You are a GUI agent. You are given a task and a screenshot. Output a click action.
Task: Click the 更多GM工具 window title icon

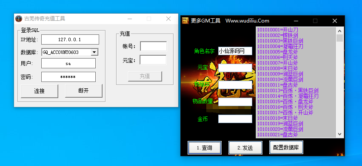coord(185,21)
